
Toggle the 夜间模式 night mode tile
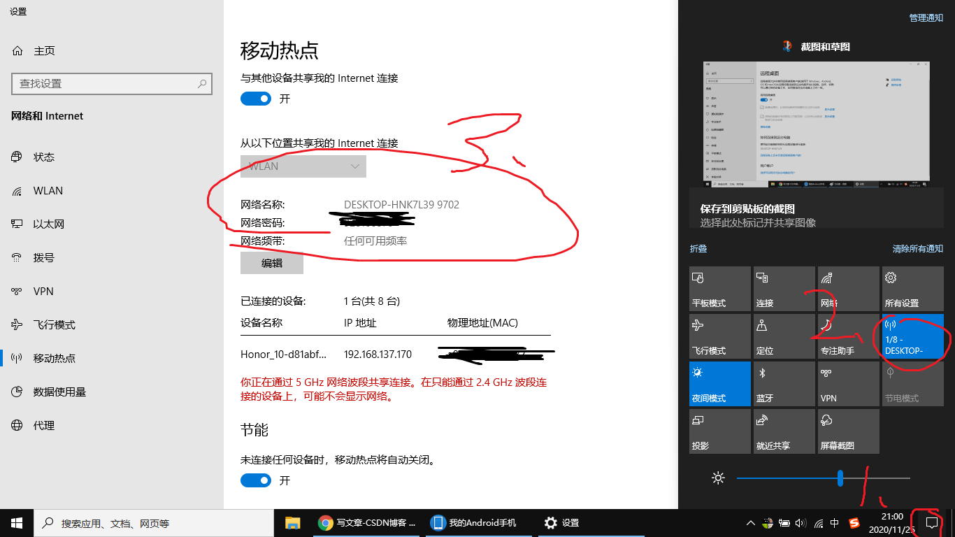719,383
